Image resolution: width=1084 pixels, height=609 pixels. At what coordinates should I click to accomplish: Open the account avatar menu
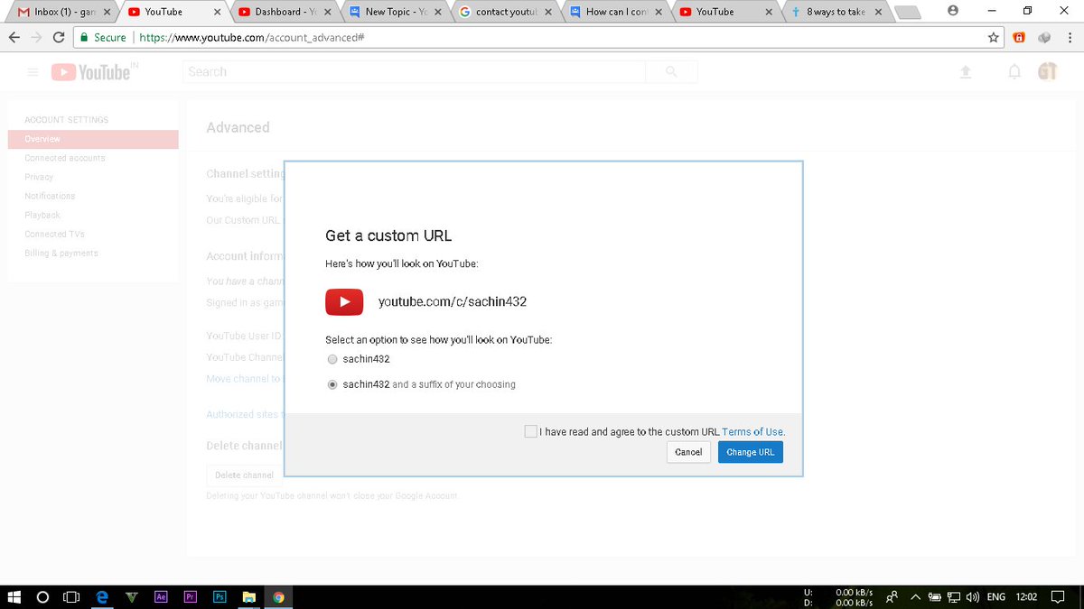[x=1048, y=72]
